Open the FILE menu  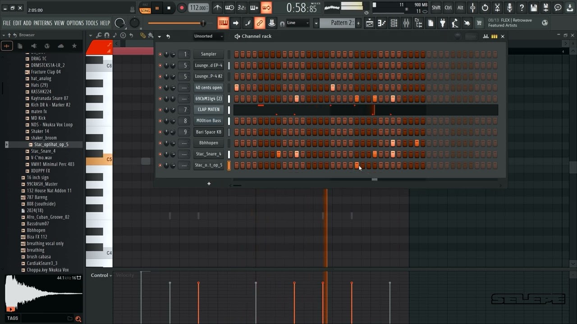tap(7, 23)
